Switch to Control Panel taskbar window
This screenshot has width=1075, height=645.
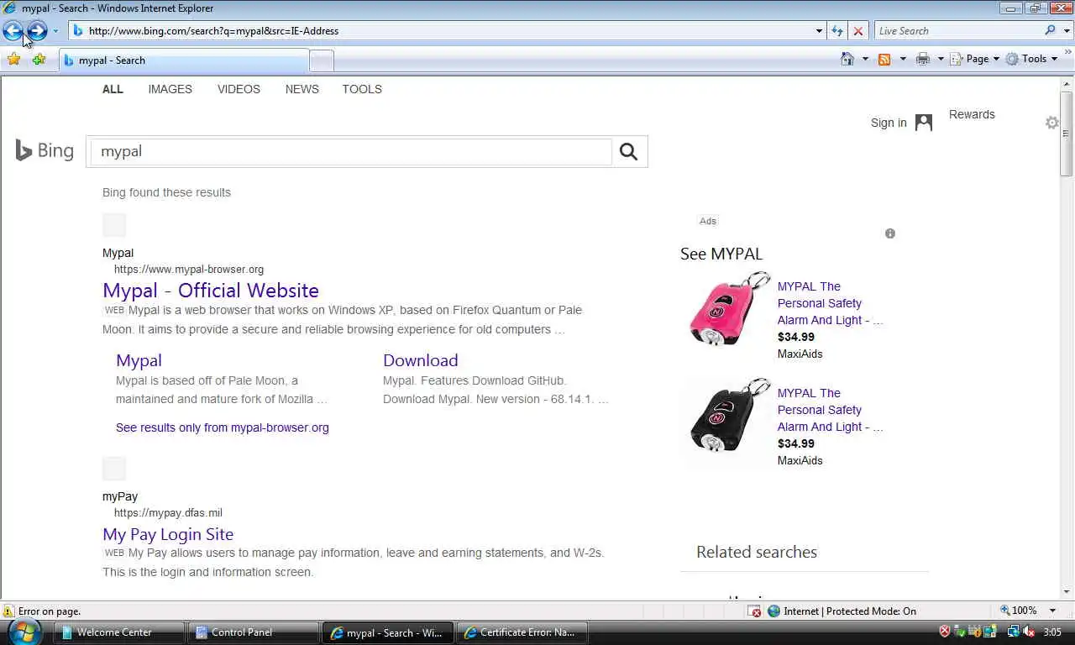(x=254, y=632)
